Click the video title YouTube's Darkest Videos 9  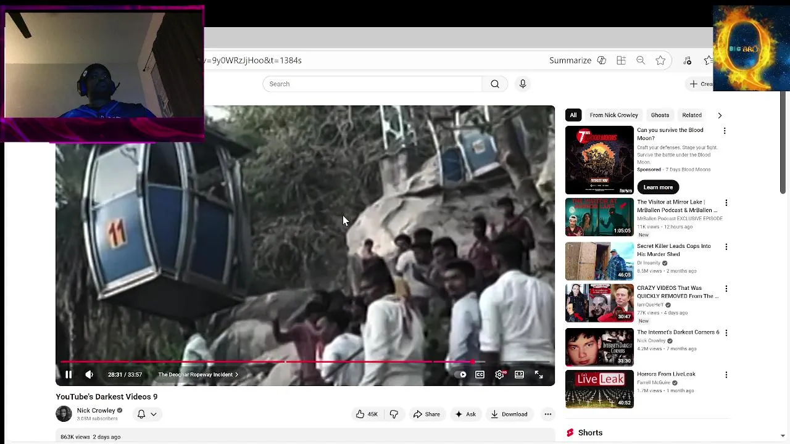[x=107, y=397]
